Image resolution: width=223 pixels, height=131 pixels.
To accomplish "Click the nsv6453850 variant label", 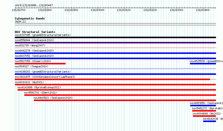I will [206, 103].
